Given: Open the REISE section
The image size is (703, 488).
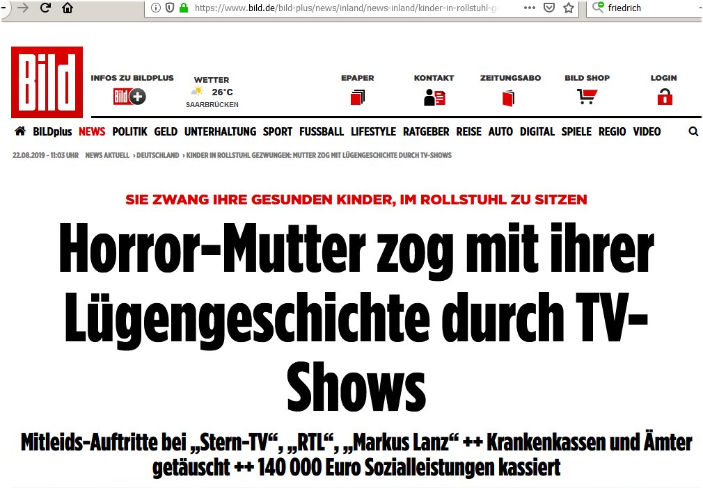Looking at the screenshot, I should pos(469,131).
